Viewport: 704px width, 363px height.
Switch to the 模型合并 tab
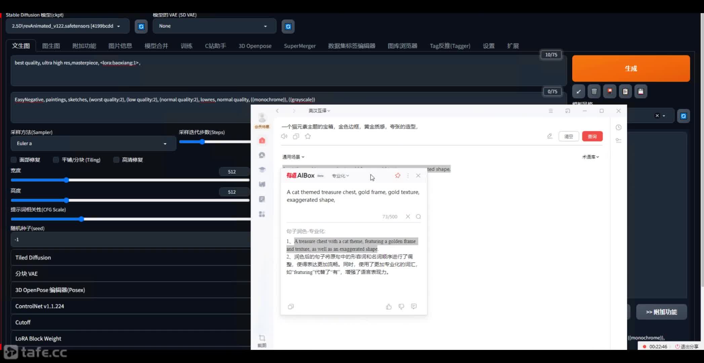coord(156,46)
